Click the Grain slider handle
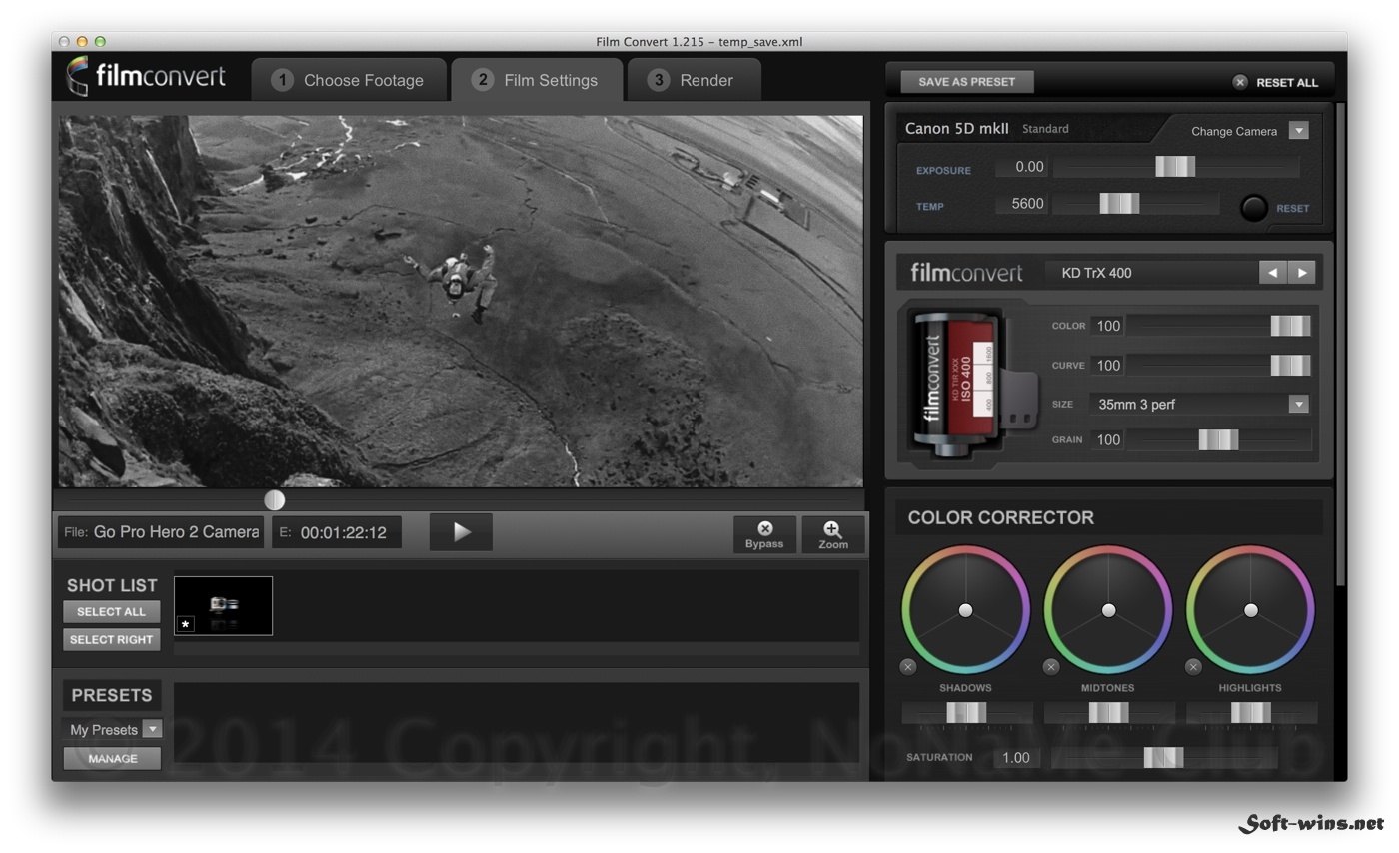The width and height of the screenshot is (1399, 853). click(x=1218, y=439)
